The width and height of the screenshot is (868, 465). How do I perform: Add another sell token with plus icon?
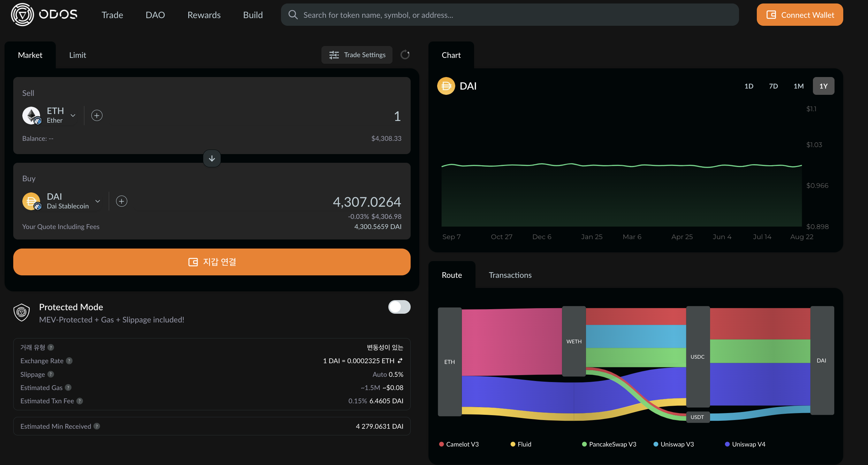97,115
